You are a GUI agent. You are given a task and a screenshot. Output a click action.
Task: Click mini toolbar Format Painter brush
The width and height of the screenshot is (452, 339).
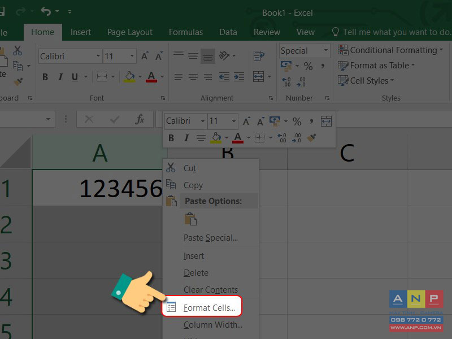point(312,137)
